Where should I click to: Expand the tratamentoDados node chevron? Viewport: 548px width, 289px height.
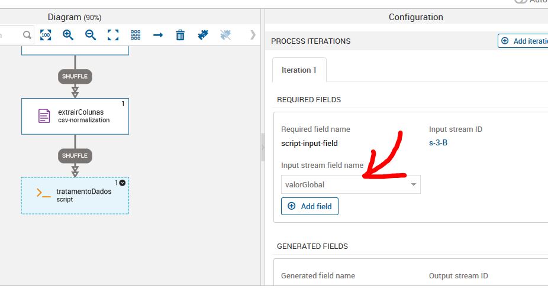(x=123, y=183)
